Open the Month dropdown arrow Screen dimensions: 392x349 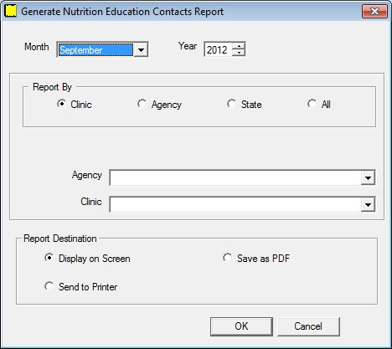pyautogui.click(x=142, y=50)
